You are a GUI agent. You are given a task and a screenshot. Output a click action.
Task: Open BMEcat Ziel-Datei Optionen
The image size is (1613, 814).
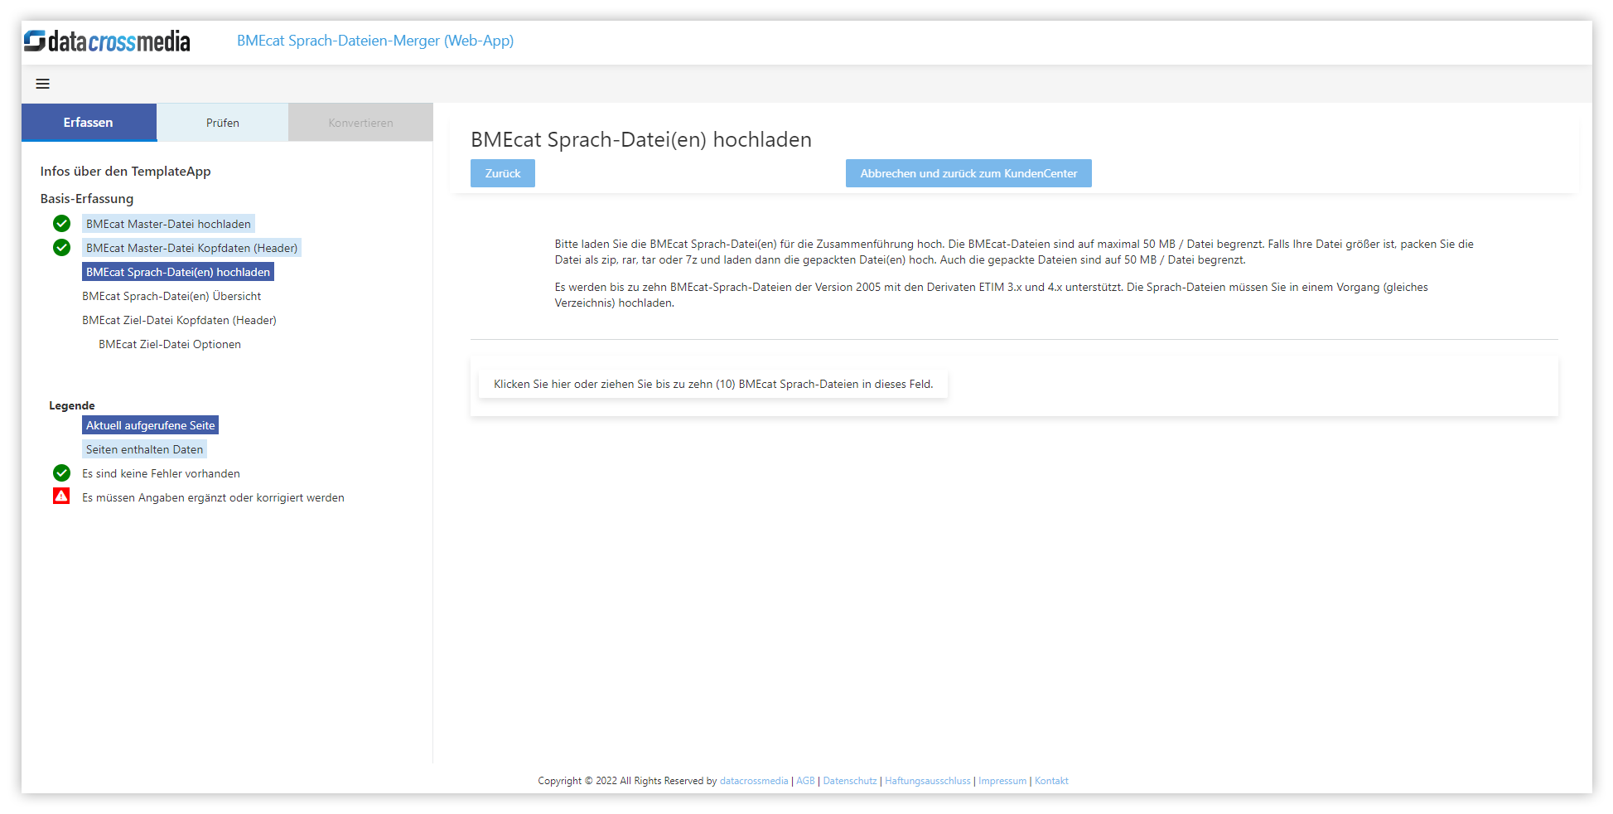coord(170,344)
